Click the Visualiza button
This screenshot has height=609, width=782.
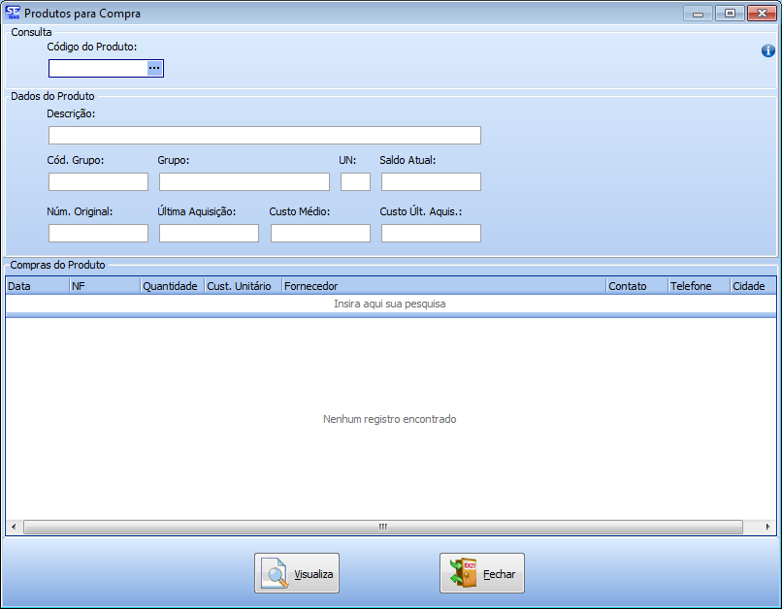297,573
